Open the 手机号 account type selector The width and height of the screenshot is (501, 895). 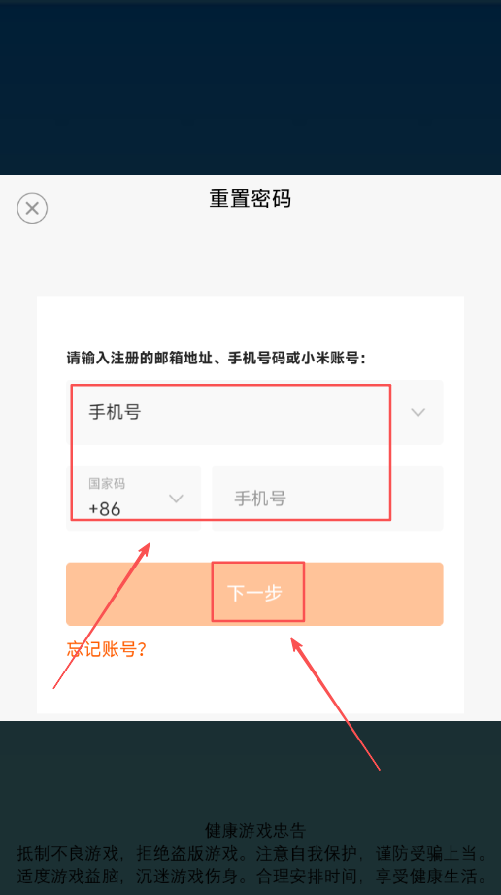coord(254,412)
